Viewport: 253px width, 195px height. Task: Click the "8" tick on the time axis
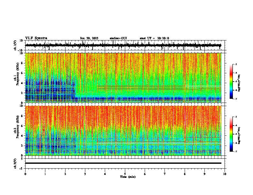[x=185, y=174]
